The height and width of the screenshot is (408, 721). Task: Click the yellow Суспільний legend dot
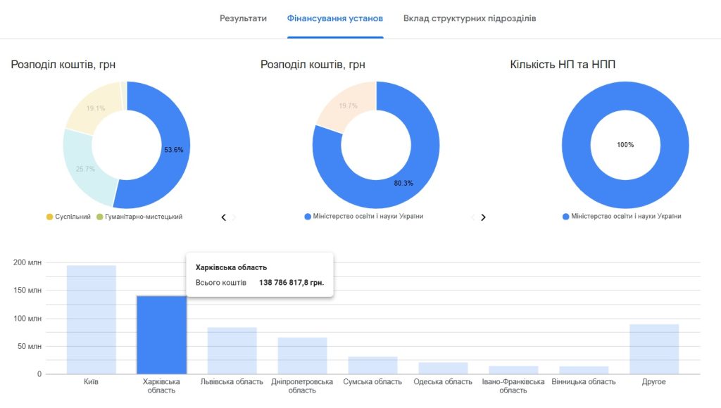click(x=49, y=217)
